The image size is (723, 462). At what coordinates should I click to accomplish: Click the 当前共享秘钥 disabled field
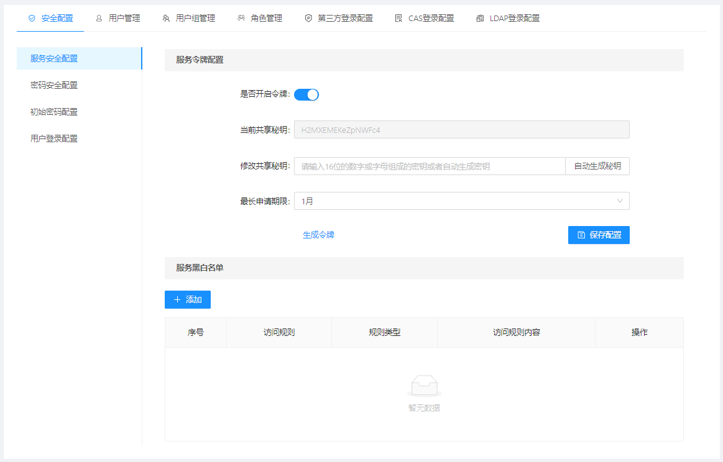click(x=461, y=130)
